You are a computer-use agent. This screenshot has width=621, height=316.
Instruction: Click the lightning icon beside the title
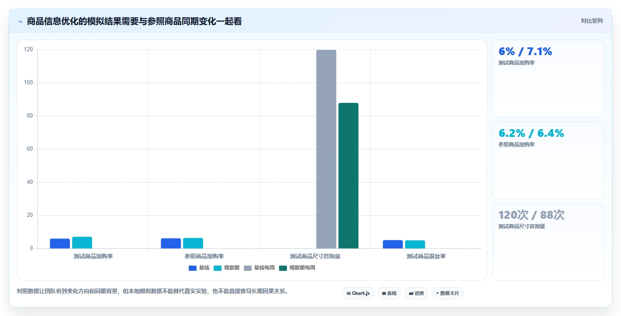[x=20, y=22]
